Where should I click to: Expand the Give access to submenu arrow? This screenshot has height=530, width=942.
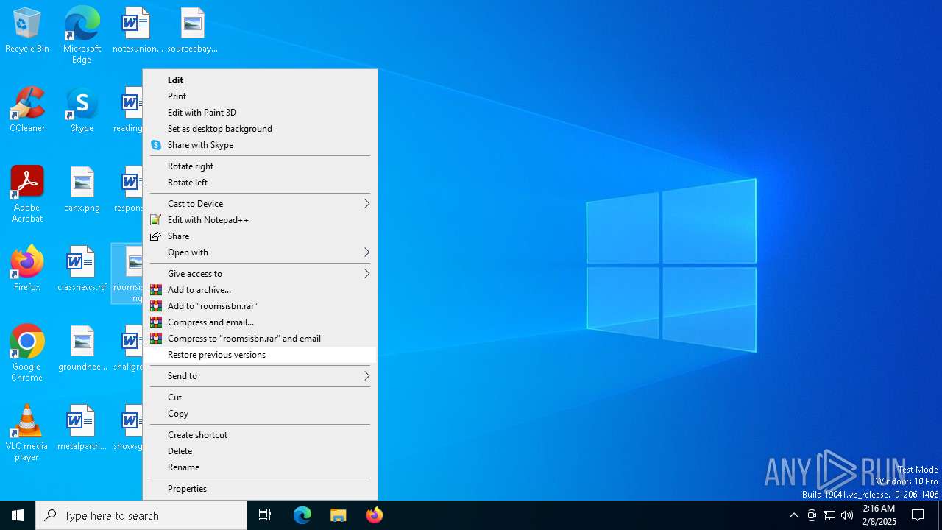pyautogui.click(x=366, y=274)
